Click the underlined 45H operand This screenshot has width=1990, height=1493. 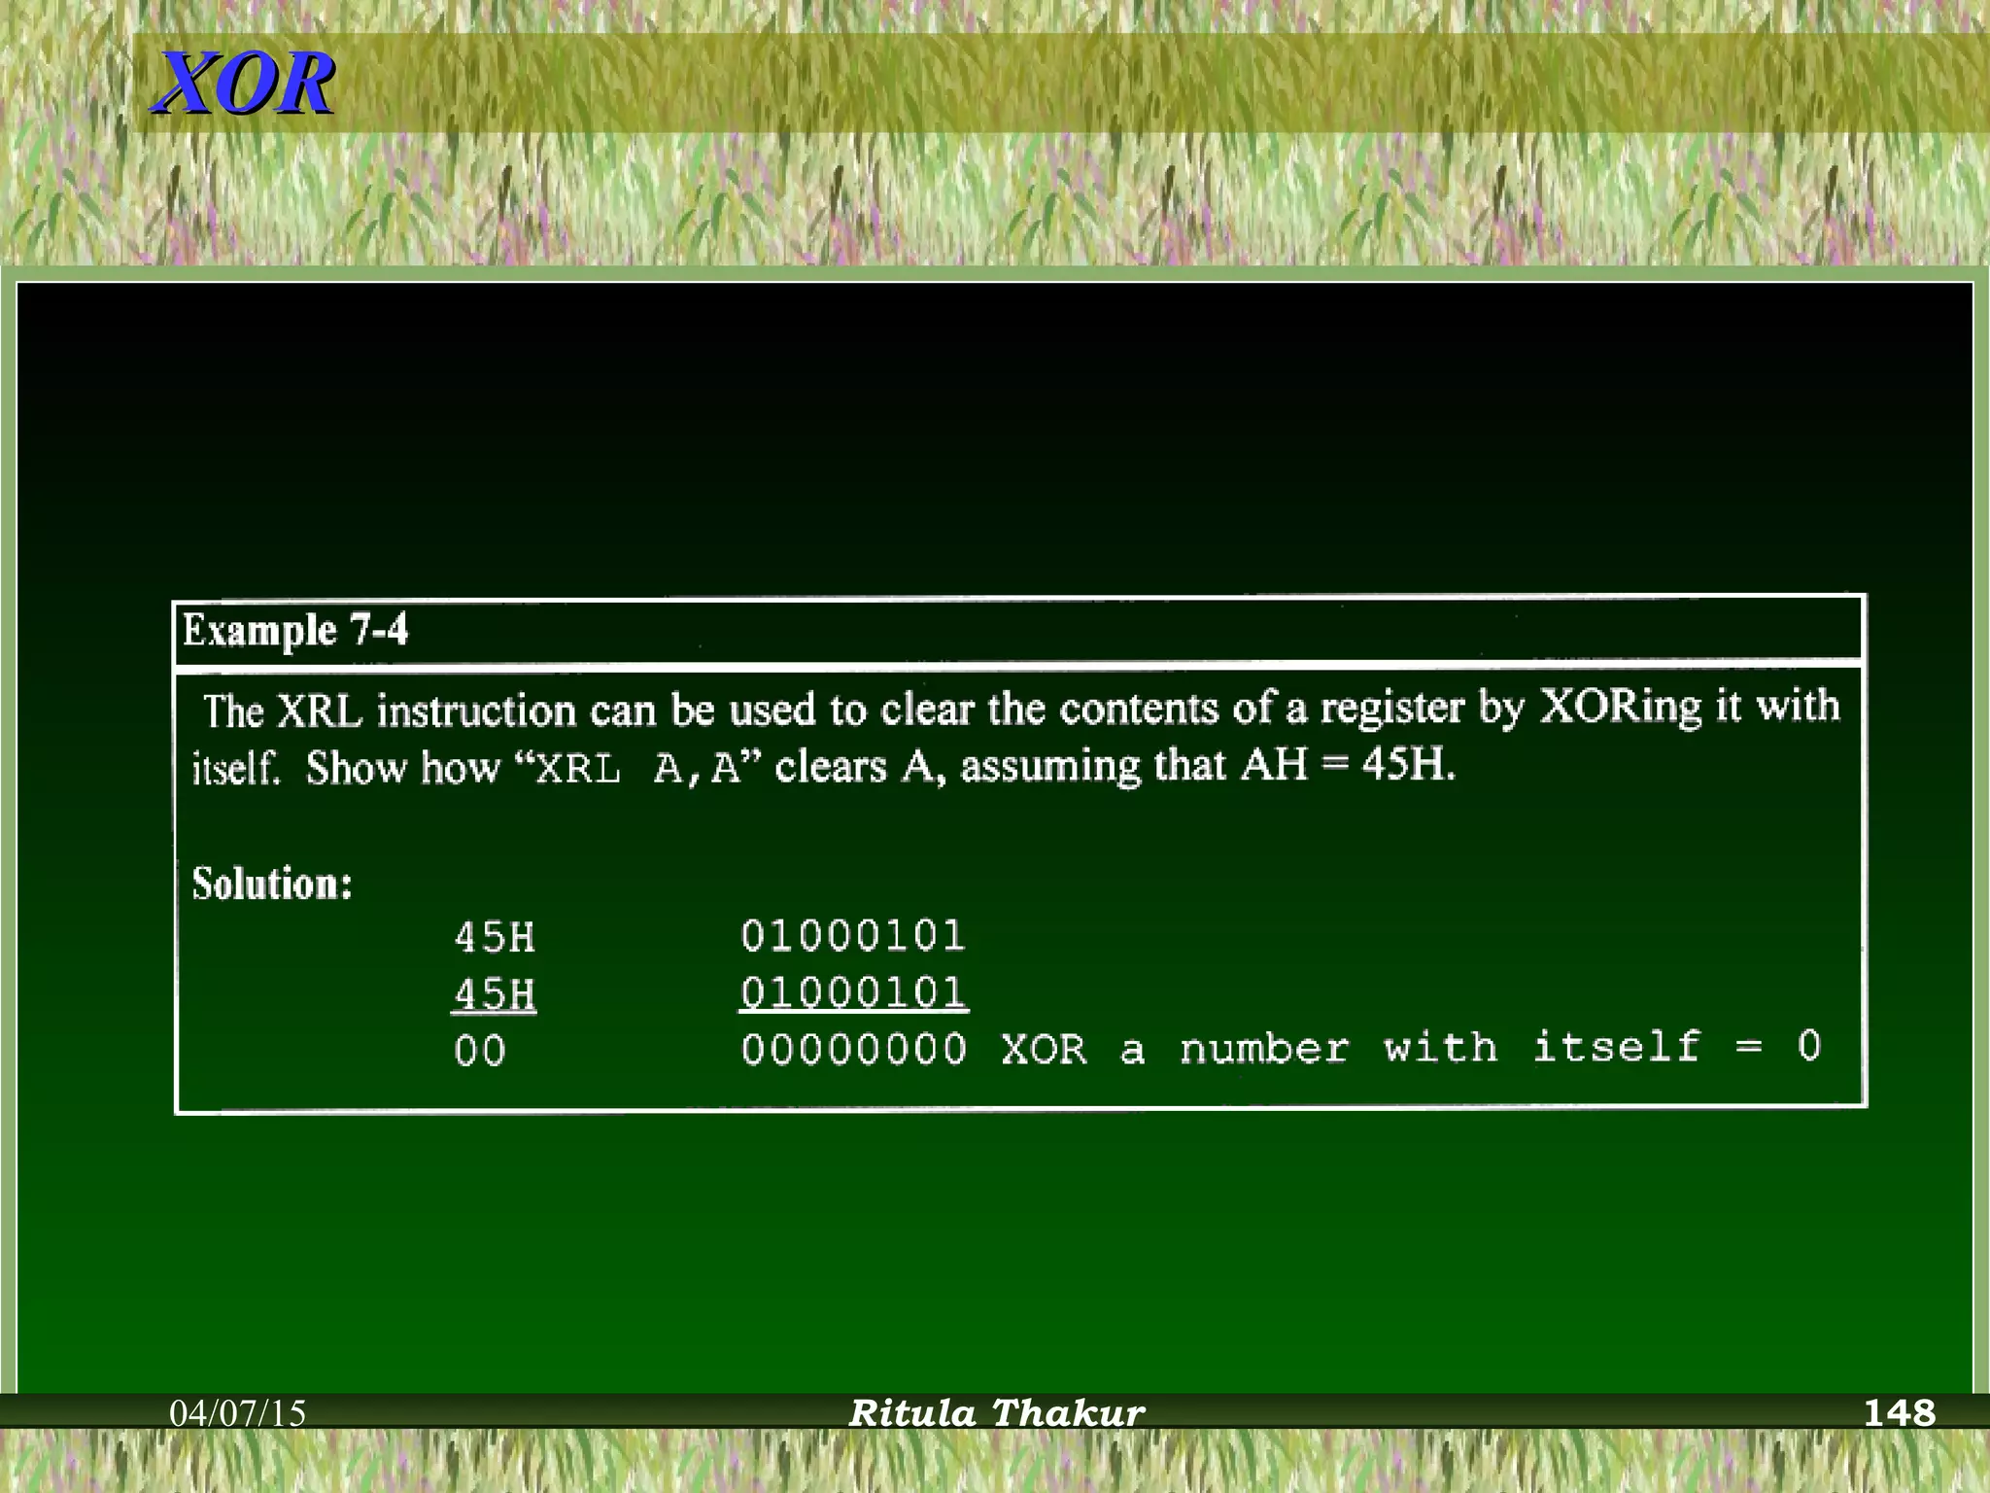[x=495, y=994]
